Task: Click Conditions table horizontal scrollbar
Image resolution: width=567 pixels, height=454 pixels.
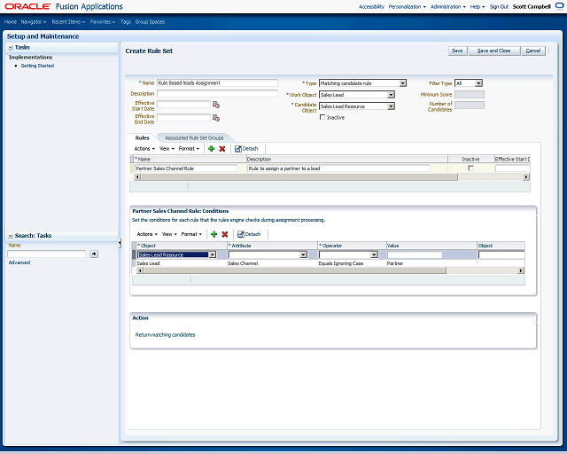Action: pos(295,270)
